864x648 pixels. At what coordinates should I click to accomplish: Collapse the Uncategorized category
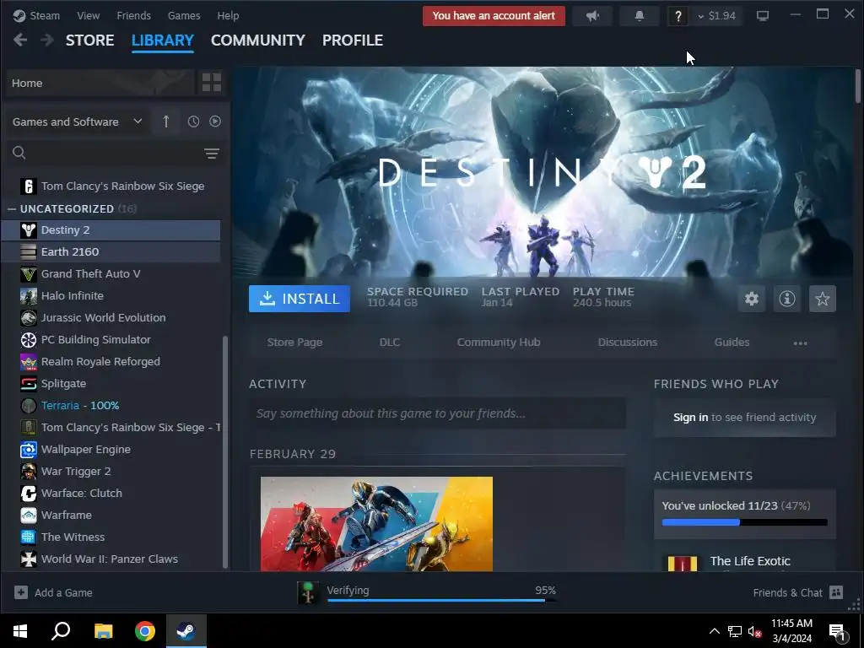[x=12, y=209]
